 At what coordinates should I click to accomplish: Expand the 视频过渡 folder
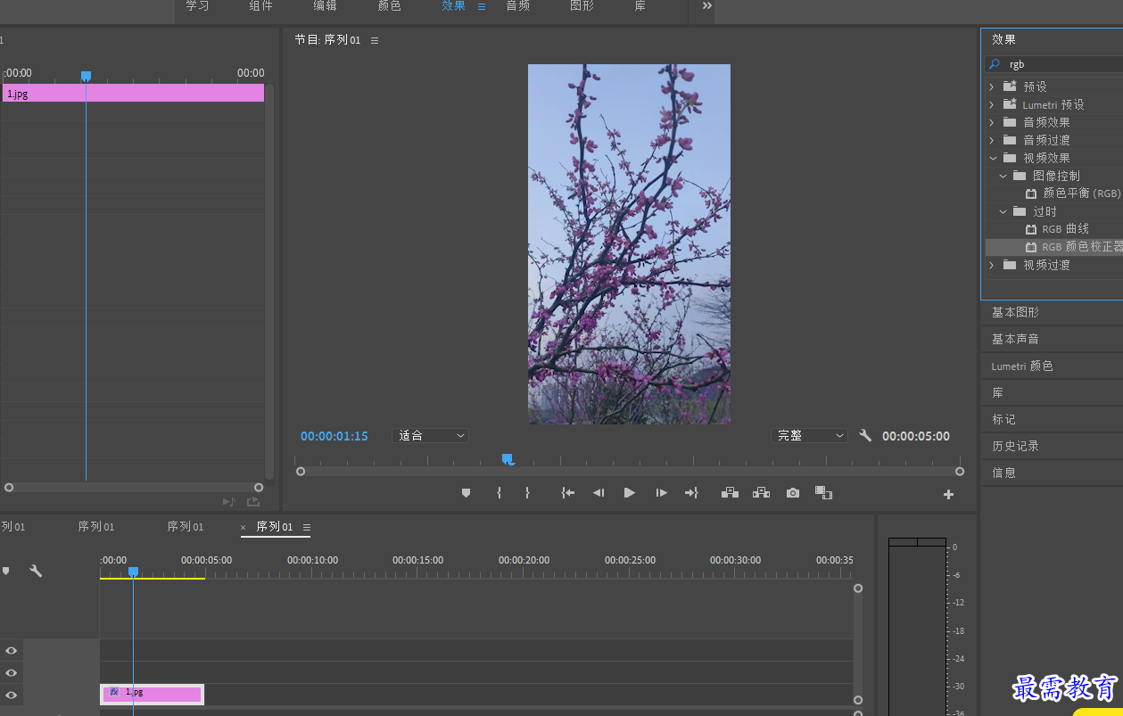(992, 265)
